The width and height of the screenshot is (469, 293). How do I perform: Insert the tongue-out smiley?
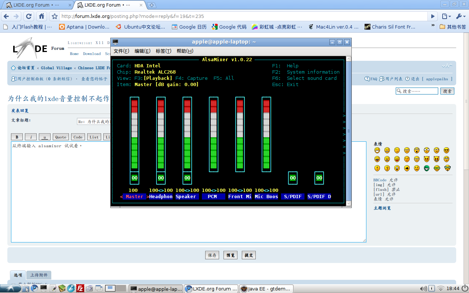(397, 159)
